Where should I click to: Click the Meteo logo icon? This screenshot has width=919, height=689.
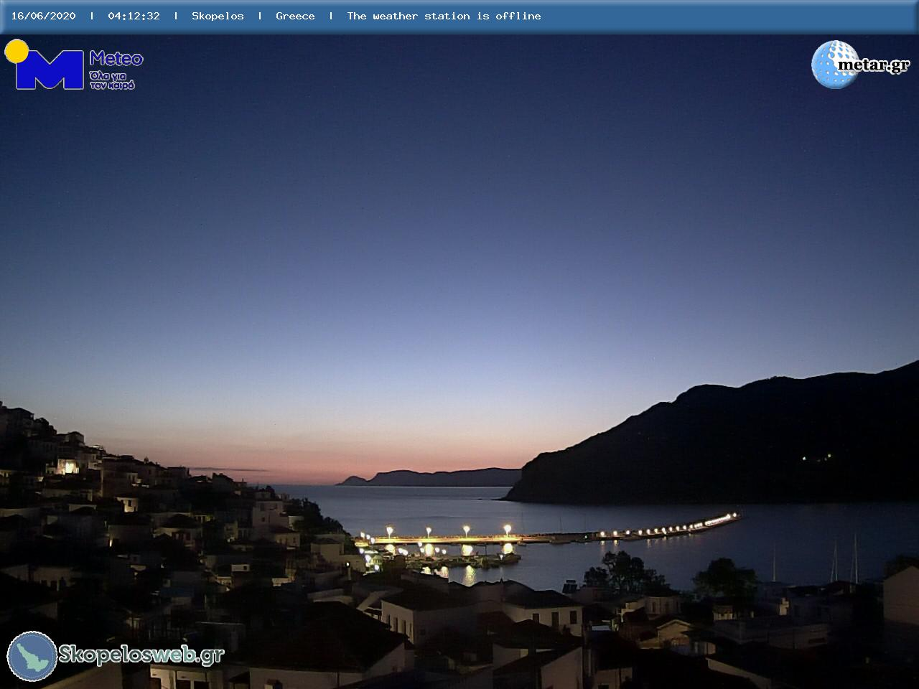pos(45,65)
